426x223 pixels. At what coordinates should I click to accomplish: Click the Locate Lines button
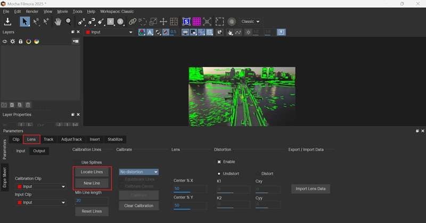pos(92,172)
